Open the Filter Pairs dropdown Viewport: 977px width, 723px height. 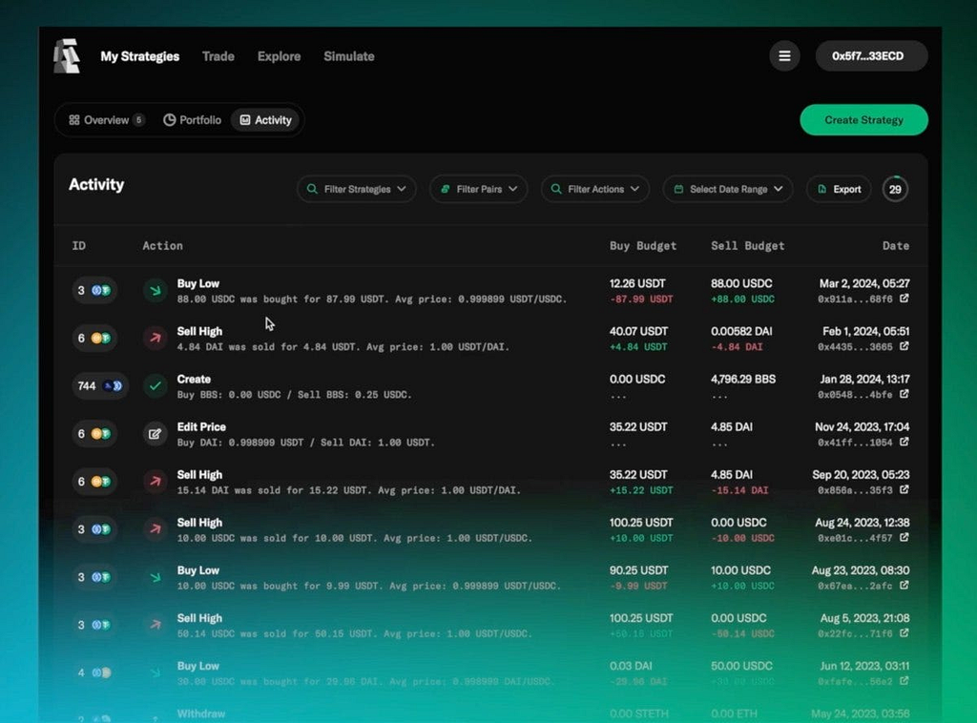pyautogui.click(x=479, y=189)
